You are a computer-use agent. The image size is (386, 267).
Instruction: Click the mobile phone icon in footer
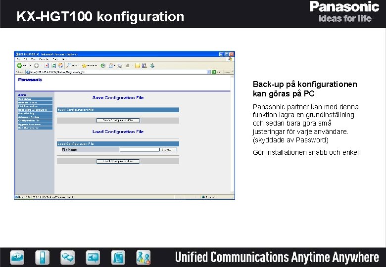43,258
